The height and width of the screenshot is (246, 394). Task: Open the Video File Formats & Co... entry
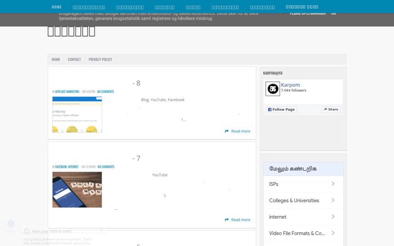(303, 233)
